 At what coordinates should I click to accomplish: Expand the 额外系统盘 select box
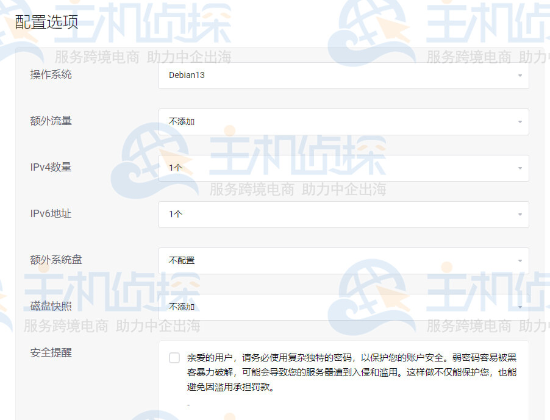point(343,261)
